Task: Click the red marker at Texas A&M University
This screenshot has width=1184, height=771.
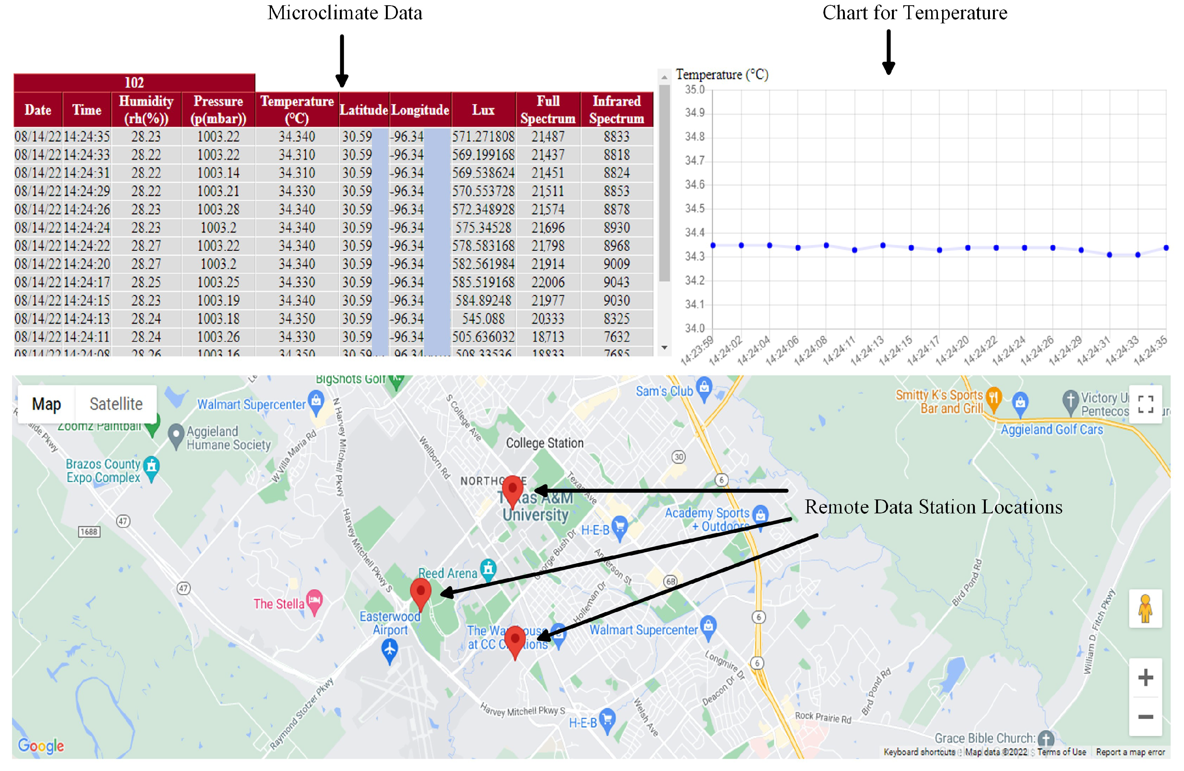Action: click(x=512, y=490)
